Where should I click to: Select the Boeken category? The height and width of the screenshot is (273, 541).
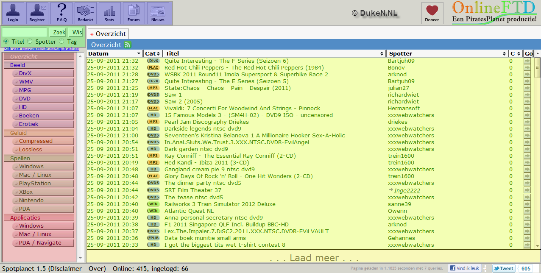coord(43,116)
